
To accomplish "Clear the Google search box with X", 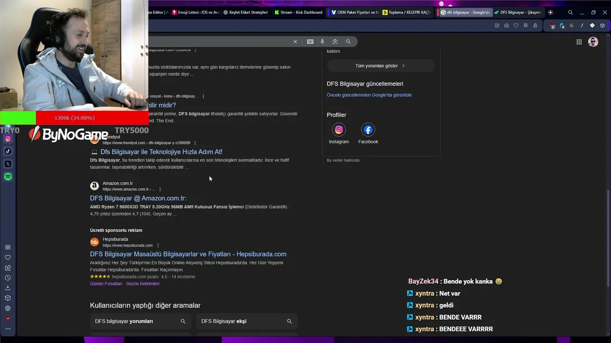I will (295, 41).
